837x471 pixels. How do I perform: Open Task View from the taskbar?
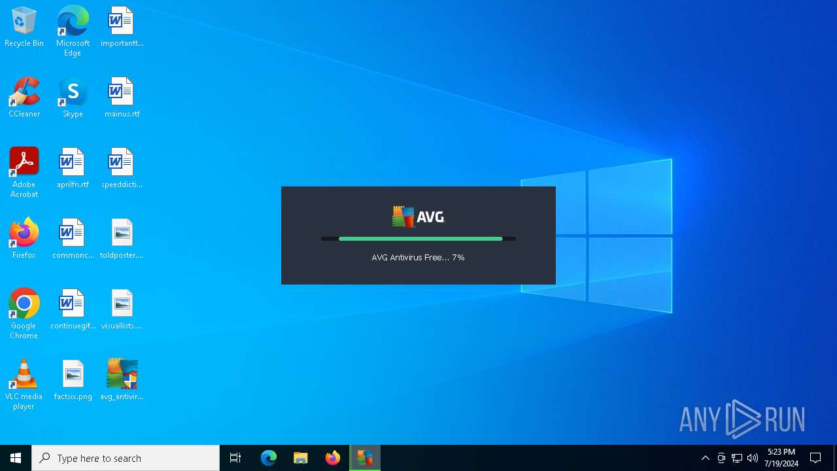click(x=235, y=458)
